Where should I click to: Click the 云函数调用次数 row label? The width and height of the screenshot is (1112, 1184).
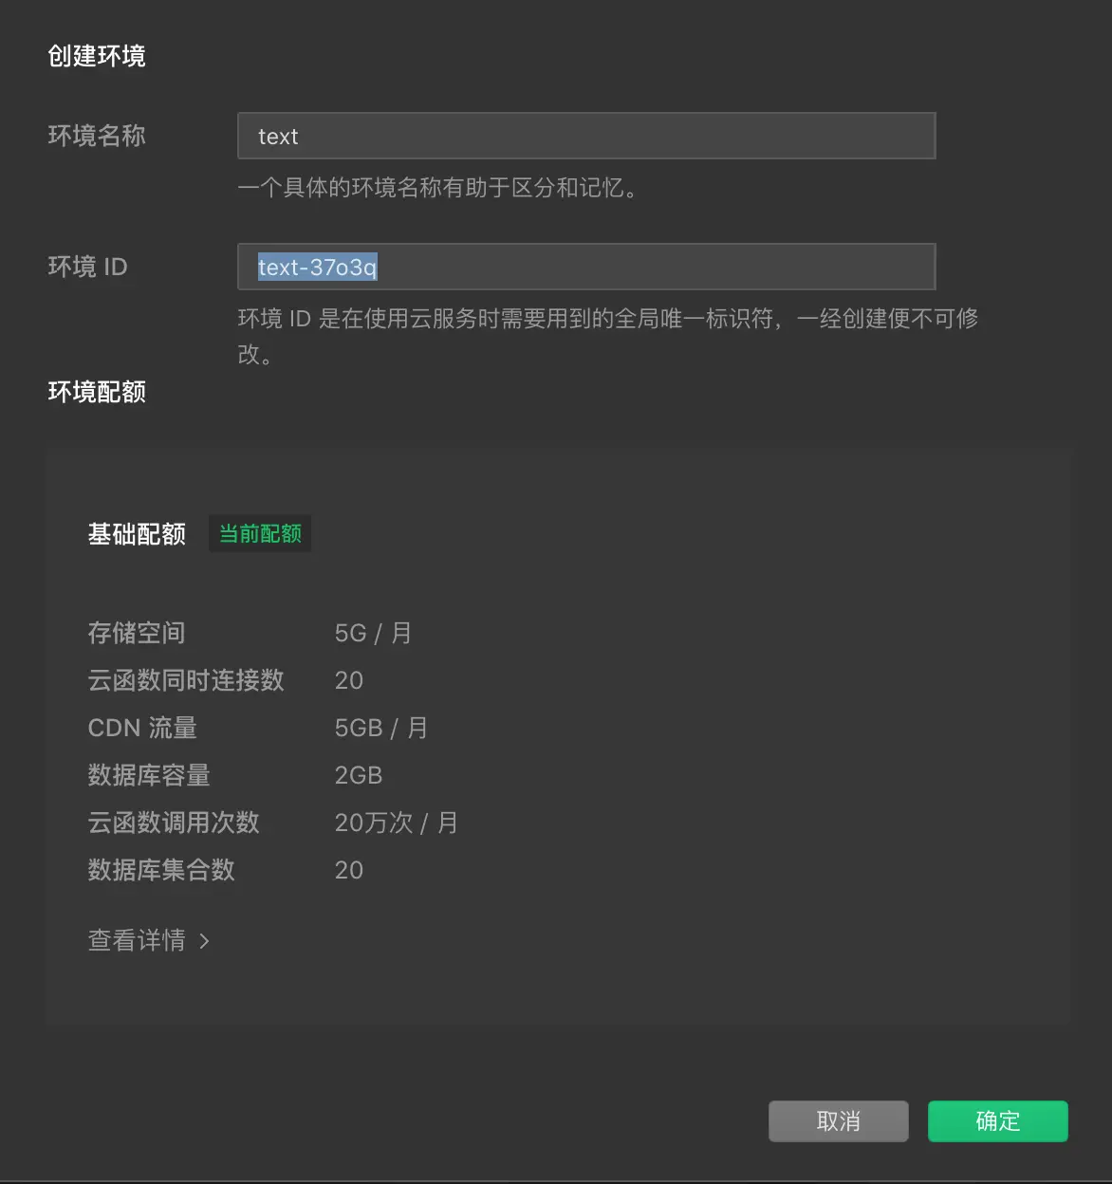(174, 823)
